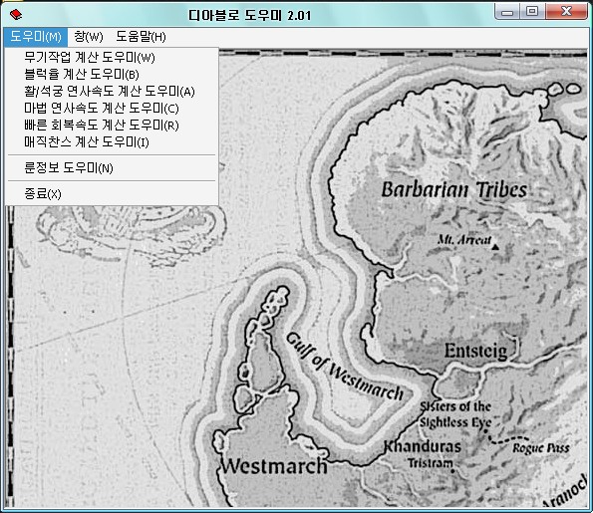Open the 도움말(H) menu
This screenshot has height=513, width=593.
(x=141, y=37)
